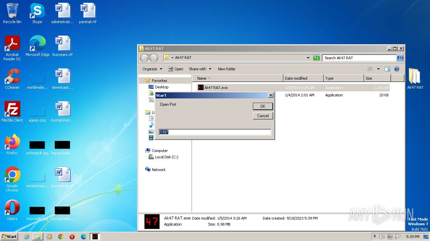430x241 pixels.
Task: Sort files by the Type column
Action: click(344, 78)
